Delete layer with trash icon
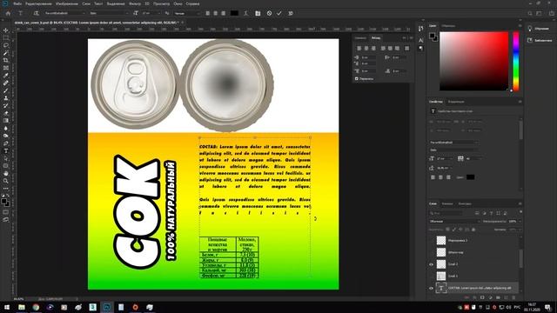The width and height of the screenshot is (557, 313). (x=513, y=297)
